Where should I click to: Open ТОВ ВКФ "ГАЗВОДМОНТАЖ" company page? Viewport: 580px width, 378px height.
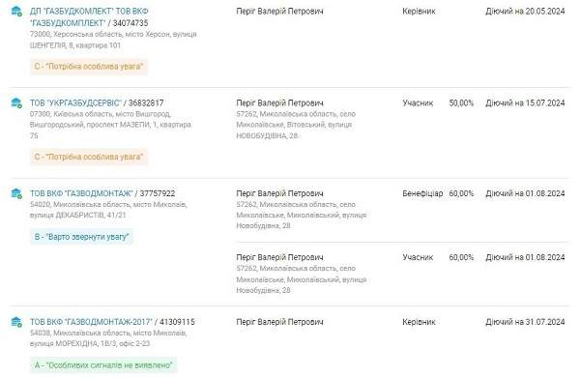81,193
